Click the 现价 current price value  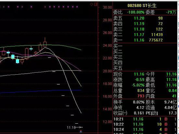tap(139, 74)
